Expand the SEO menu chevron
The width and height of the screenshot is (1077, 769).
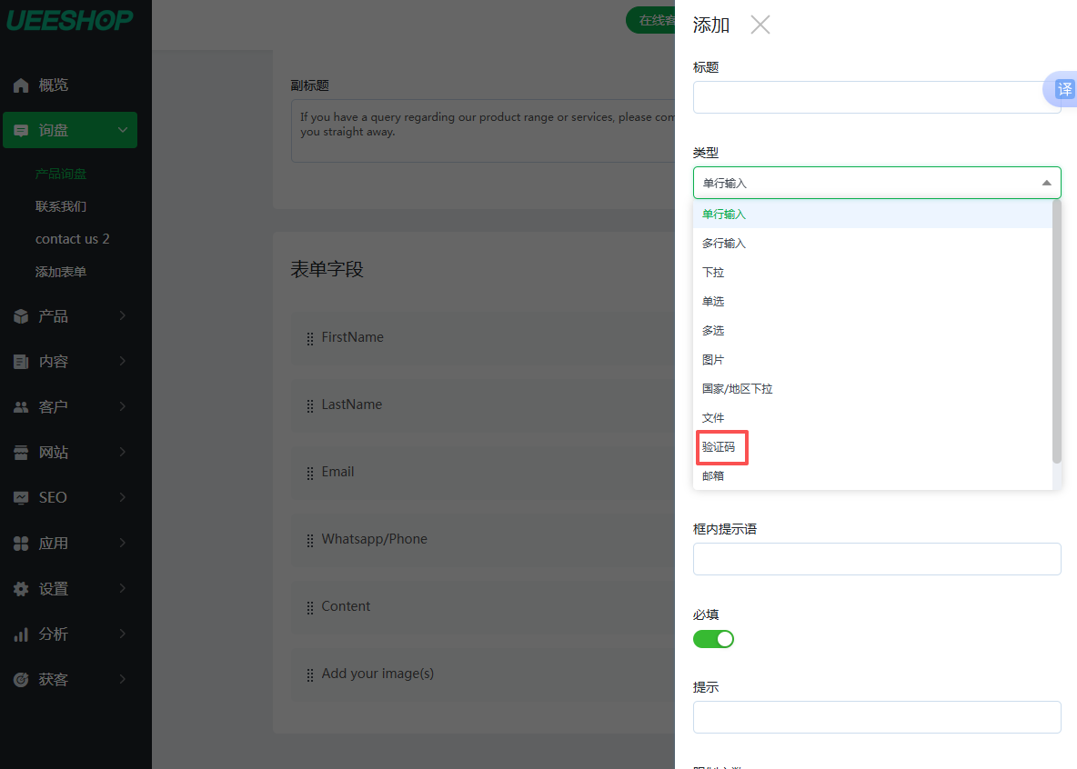[x=123, y=497]
